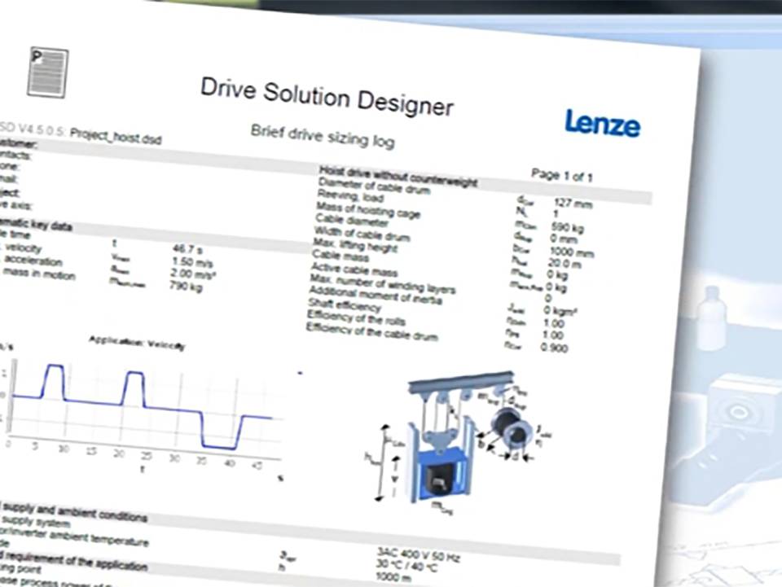782x587 pixels.
Task: Click the '30 °C / 40 °C' temperature value
Action: tap(406, 565)
